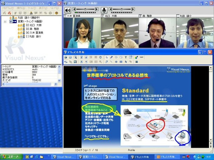Select the eraser tool
The image size is (214, 160).
(x=107, y=62)
